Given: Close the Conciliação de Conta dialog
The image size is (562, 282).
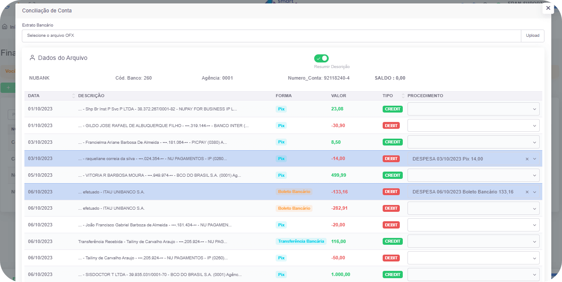Looking at the screenshot, I should tap(548, 8).
